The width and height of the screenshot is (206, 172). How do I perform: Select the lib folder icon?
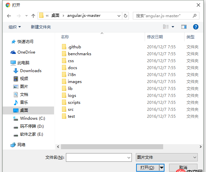[64, 89]
